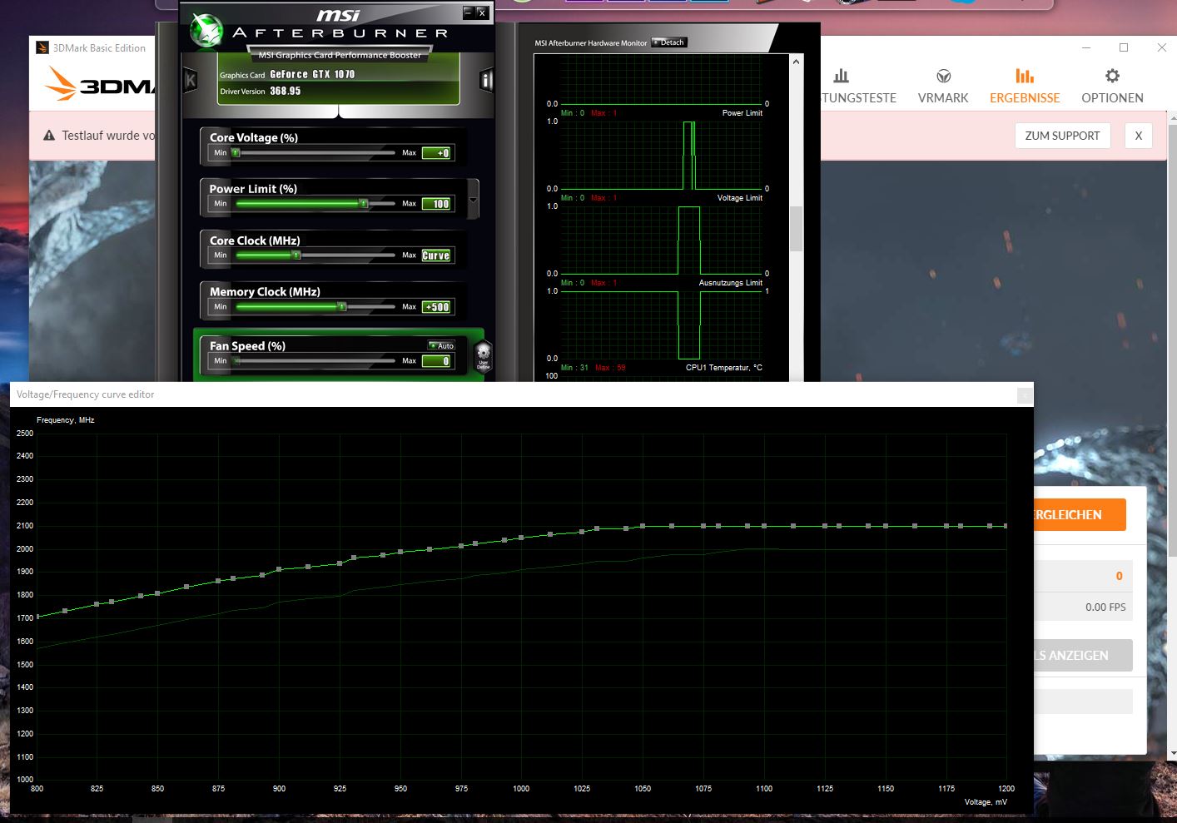Click the Core Clock slider handle
This screenshot has height=823, width=1177.
(295, 255)
